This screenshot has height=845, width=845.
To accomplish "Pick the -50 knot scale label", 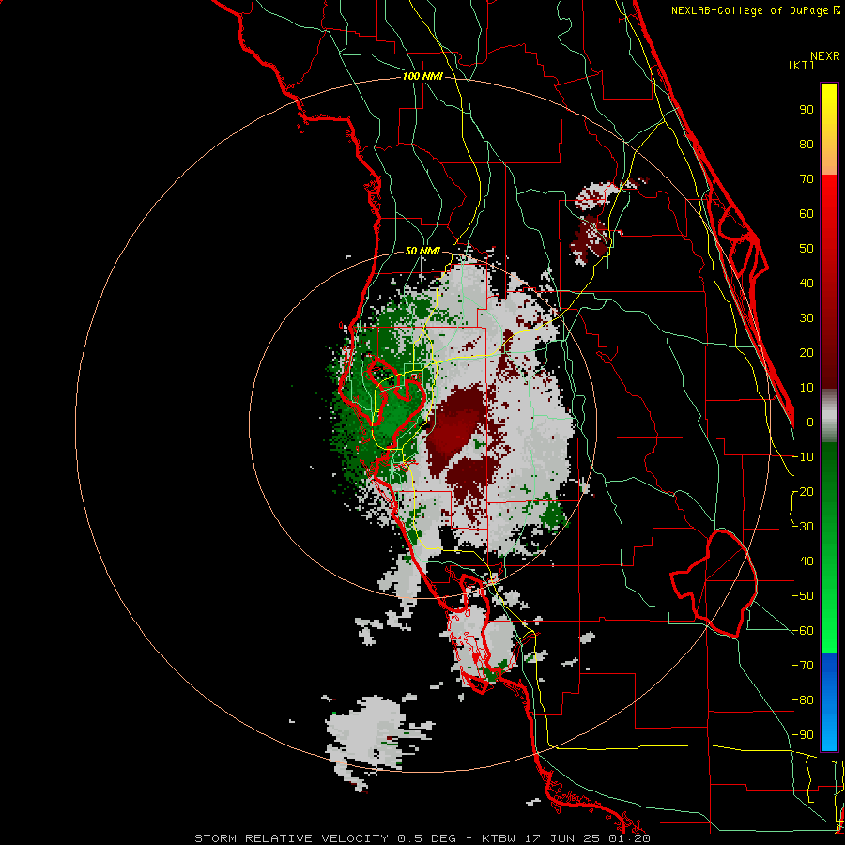I will (803, 596).
